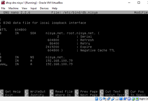Viewport: 148px width, 101px height.
Task: Click the '; Negative Cache TTL' comment
Action: [96, 50]
